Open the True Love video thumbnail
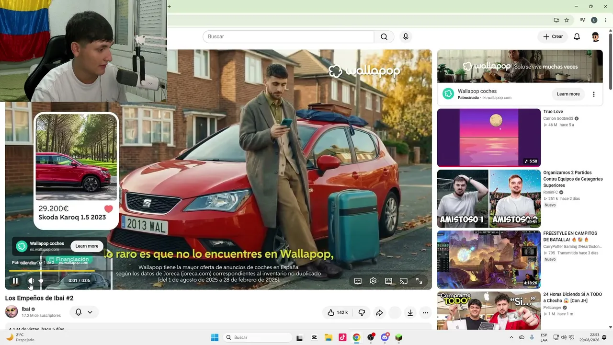 (x=489, y=138)
